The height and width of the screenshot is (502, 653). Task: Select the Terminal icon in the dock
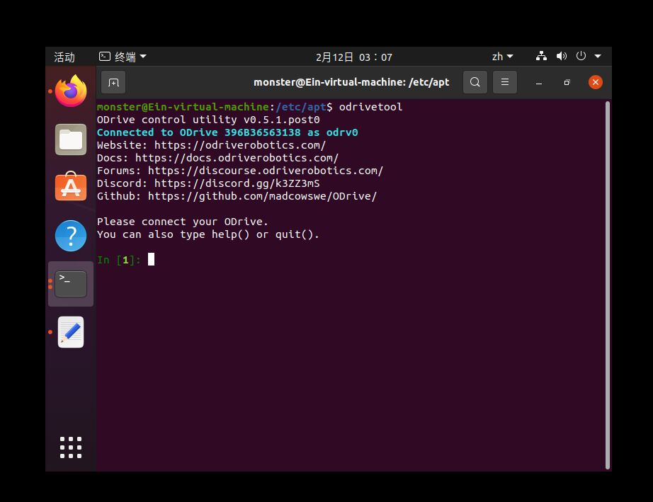(x=70, y=283)
